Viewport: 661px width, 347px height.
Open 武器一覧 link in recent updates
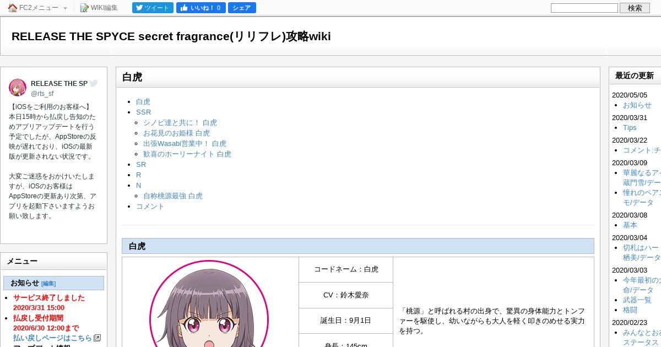click(637, 300)
